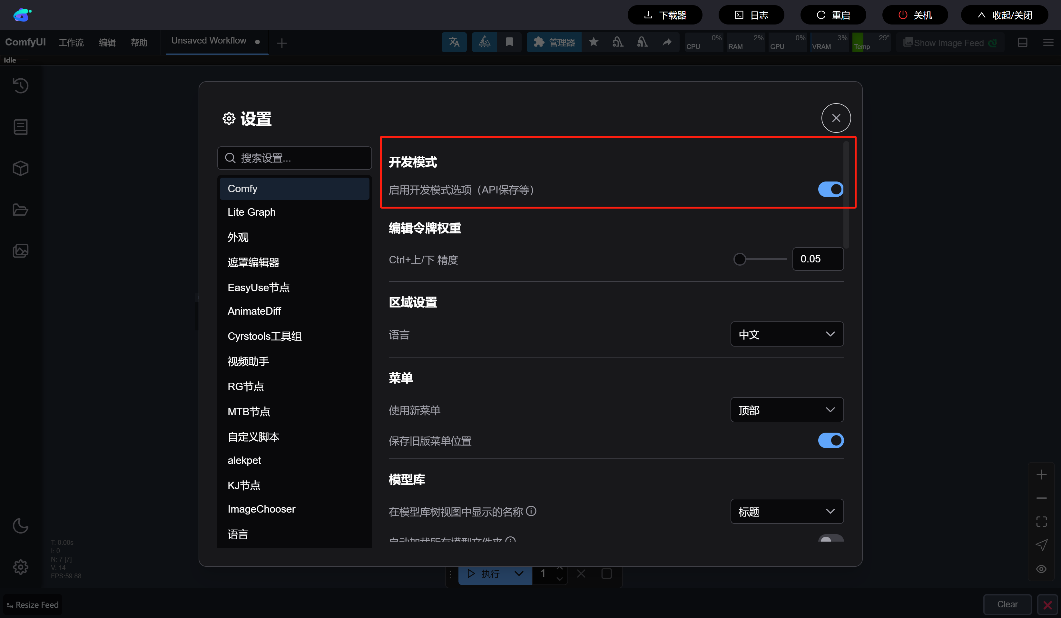Click the 0.05 precision value field
Screen dimensions: 1061x618
(x=818, y=259)
